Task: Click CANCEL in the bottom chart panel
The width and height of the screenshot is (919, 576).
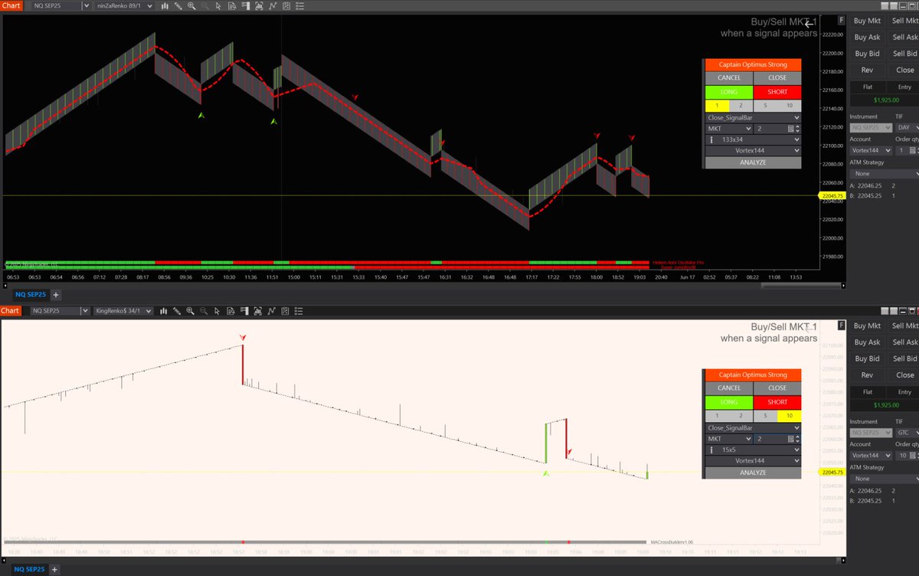Action: (729, 388)
